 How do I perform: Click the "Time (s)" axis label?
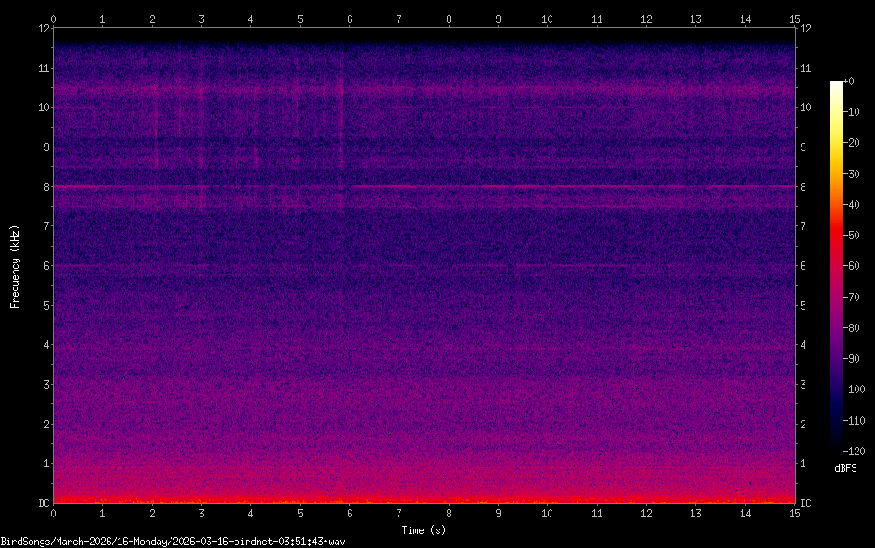click(x=425, y=530)
